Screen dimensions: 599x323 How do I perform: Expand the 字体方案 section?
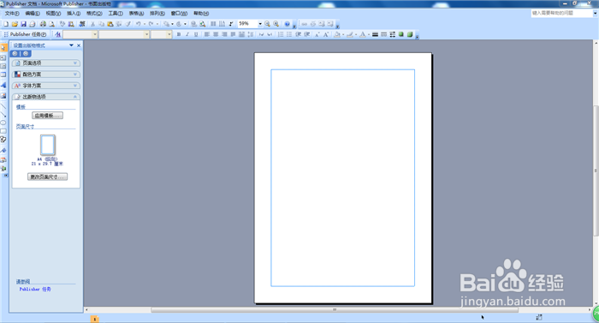coord(46,86)
